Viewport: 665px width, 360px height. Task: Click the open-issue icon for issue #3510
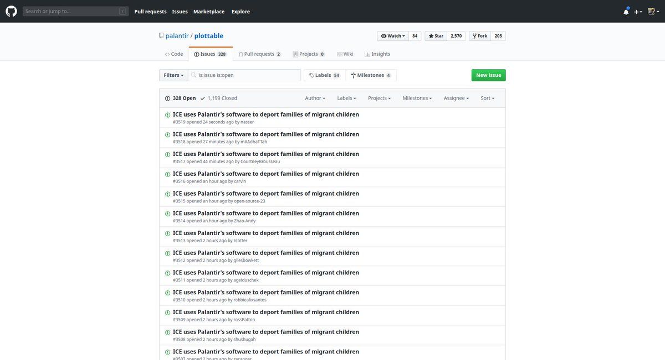click(x=167, y=293)
